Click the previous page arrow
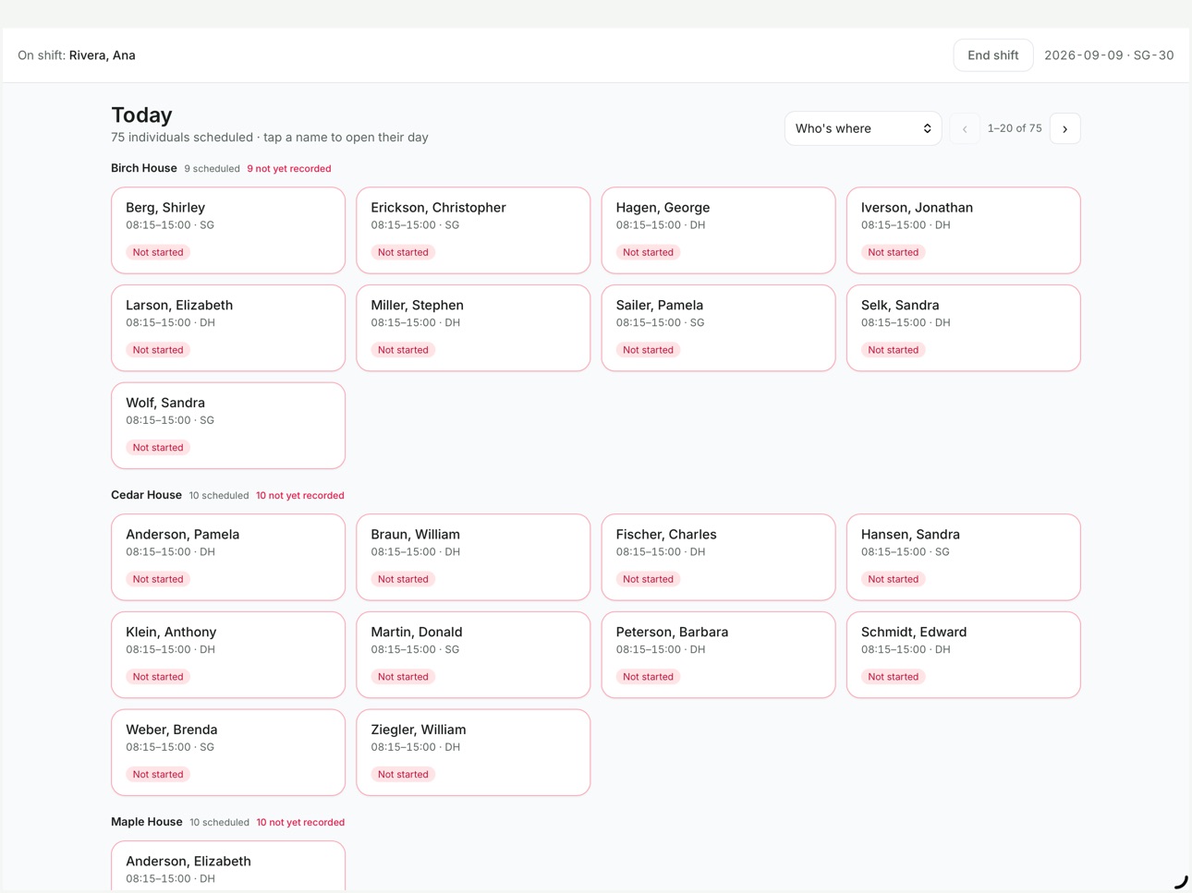The height and width of the screenshot is (893, 1192). pos(965,128)
